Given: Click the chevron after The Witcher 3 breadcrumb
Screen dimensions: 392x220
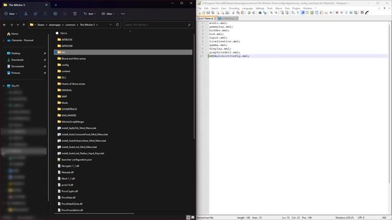Looking at the screenshot, I should [97, 24].
